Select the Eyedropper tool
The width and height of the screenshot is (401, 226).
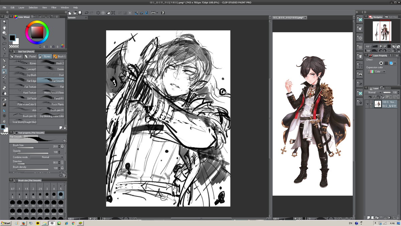[x=4, y=55]
